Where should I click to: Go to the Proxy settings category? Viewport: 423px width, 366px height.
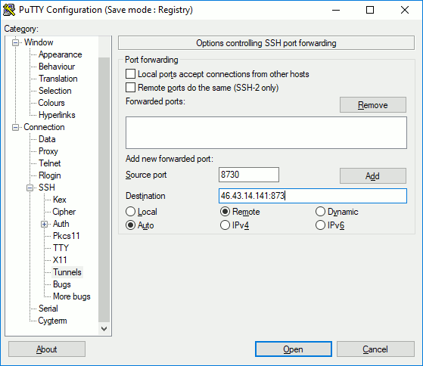tap(48, 151)
